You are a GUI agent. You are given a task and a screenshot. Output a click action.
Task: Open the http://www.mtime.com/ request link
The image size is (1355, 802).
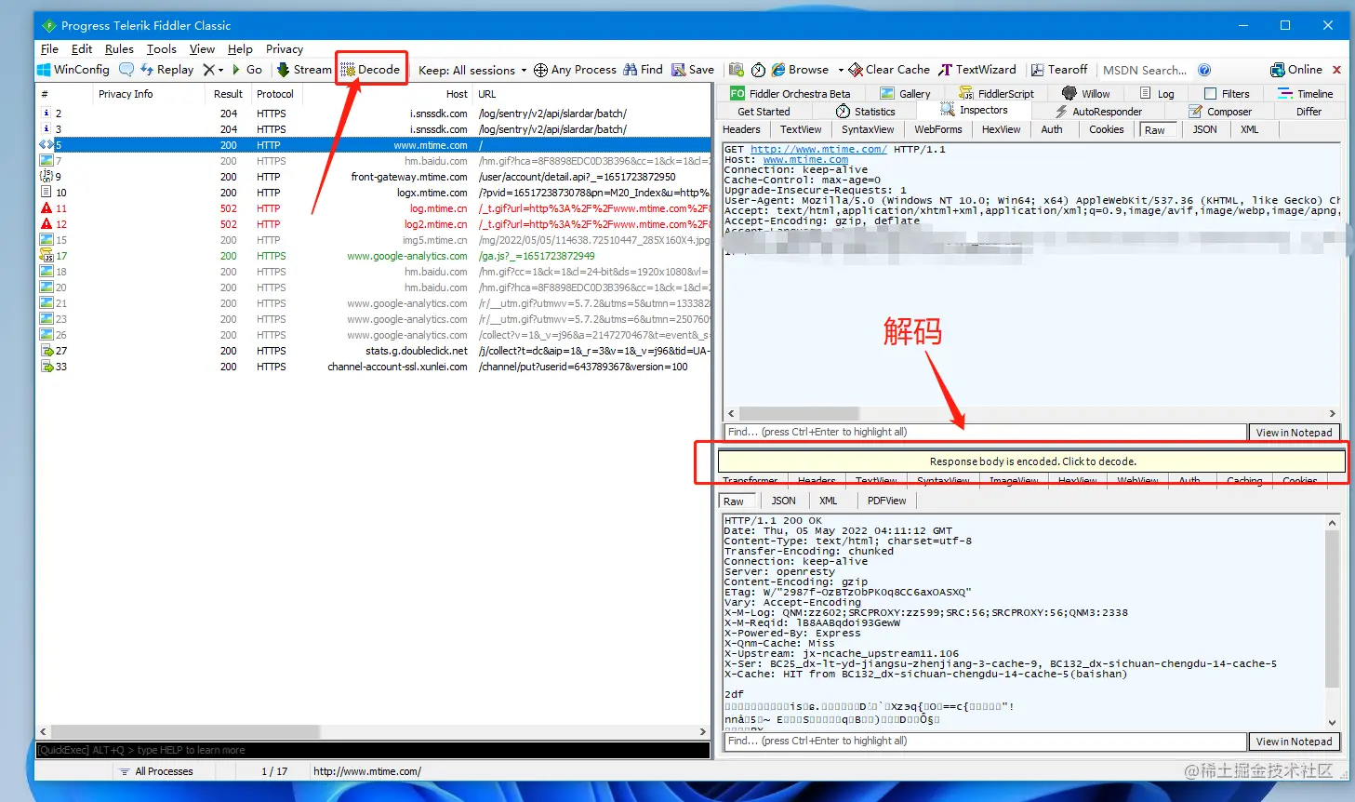(x=818, y=149)
